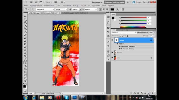This screenshot has width=179, height=100.
Task: Add layer style via fx button
Action: tap(135, 93)
